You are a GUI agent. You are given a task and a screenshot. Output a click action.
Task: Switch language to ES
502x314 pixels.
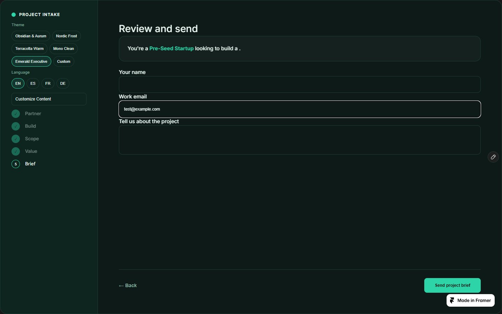pos(33,83)
